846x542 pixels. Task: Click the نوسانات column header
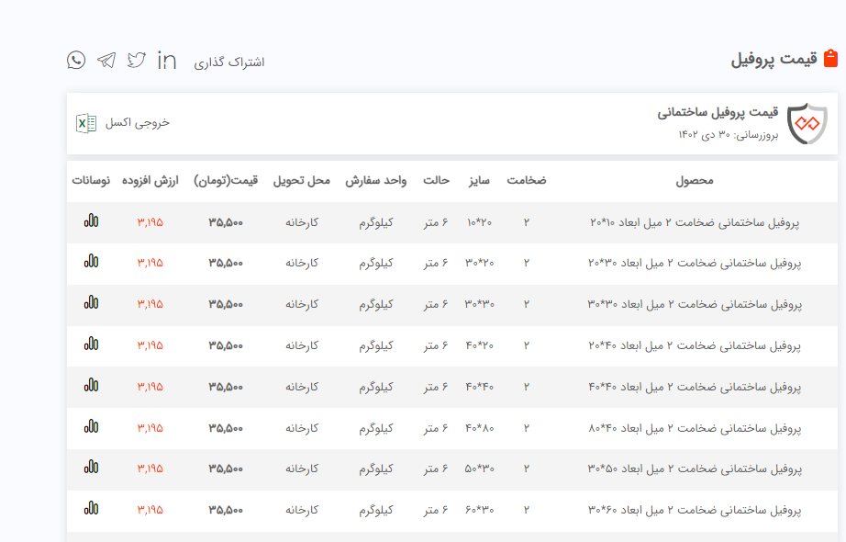tap(91, 181)
